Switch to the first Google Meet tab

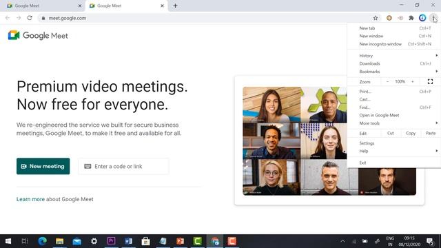pos(42,6)
